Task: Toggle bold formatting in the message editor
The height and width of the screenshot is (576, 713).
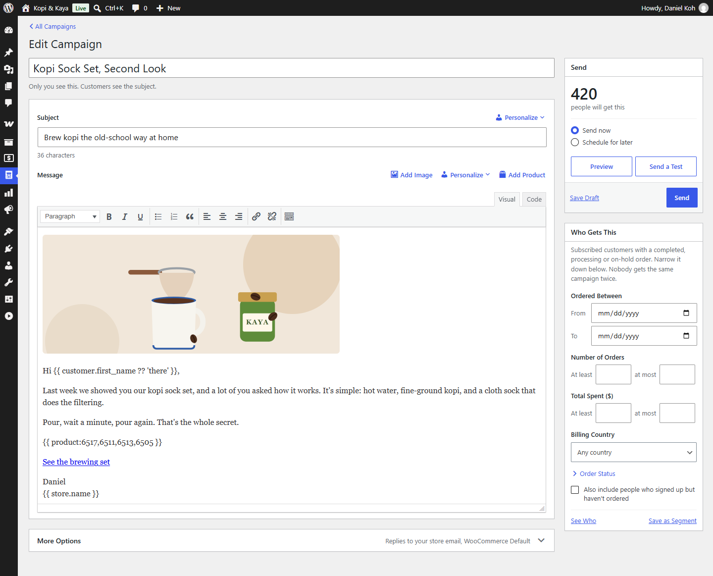Action: [x=109, y=216]
